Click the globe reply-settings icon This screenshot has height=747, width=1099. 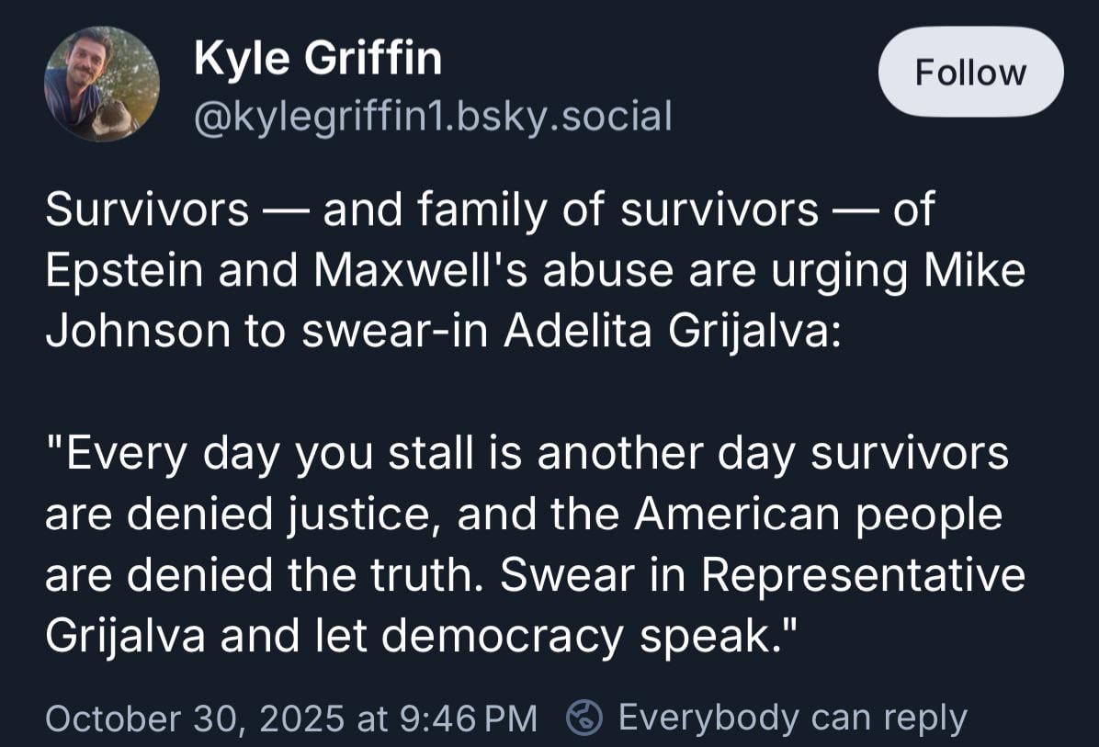click(584, 718)
